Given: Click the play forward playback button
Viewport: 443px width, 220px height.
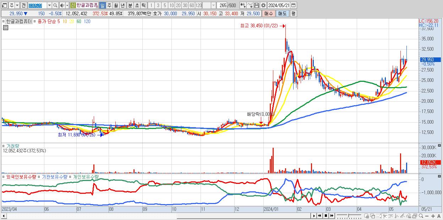Looking at the screenshot, I should (314, 216).
